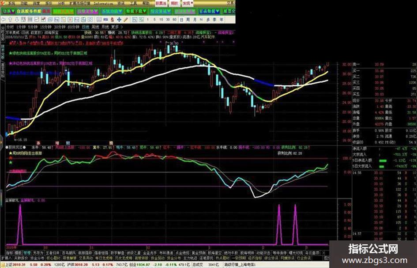
Task: Select 周 weekly period toolbar button
Action: 188,19
